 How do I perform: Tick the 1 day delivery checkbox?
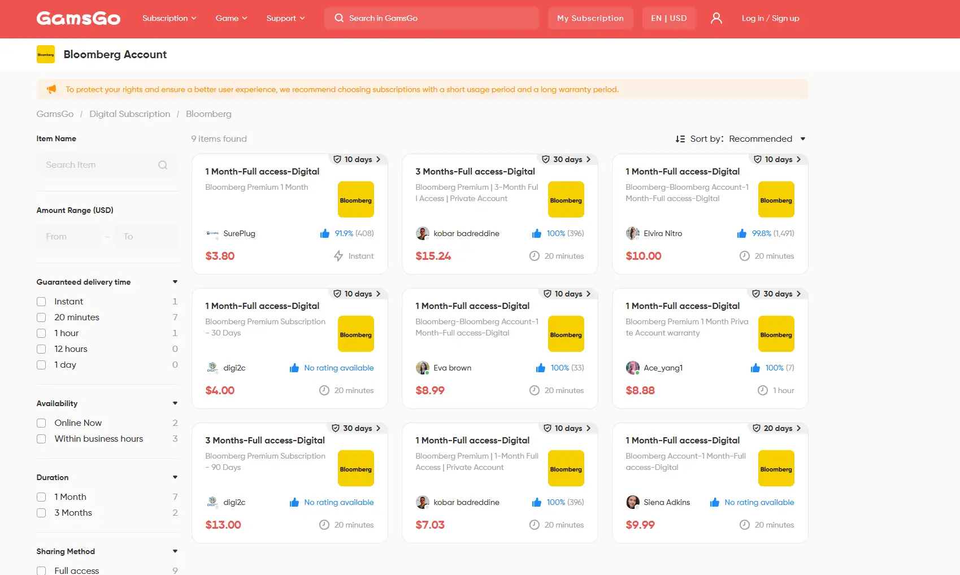[41, 365]
